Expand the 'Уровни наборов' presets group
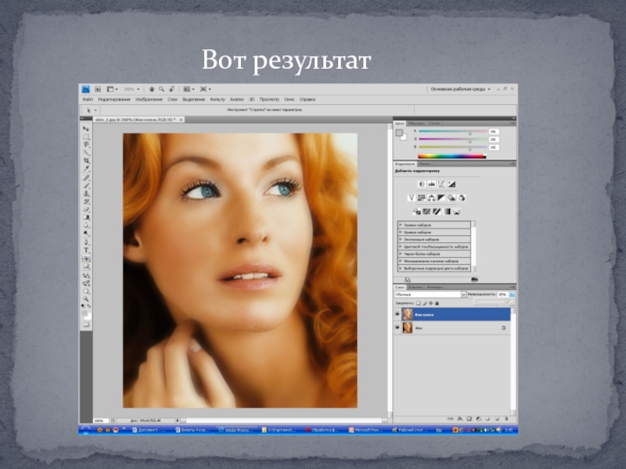Image resolution: width=626 pixels, height=469 pixels. [401, 225]
